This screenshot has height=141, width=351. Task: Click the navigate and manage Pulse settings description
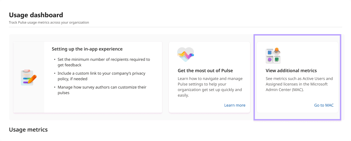point(210,87)
